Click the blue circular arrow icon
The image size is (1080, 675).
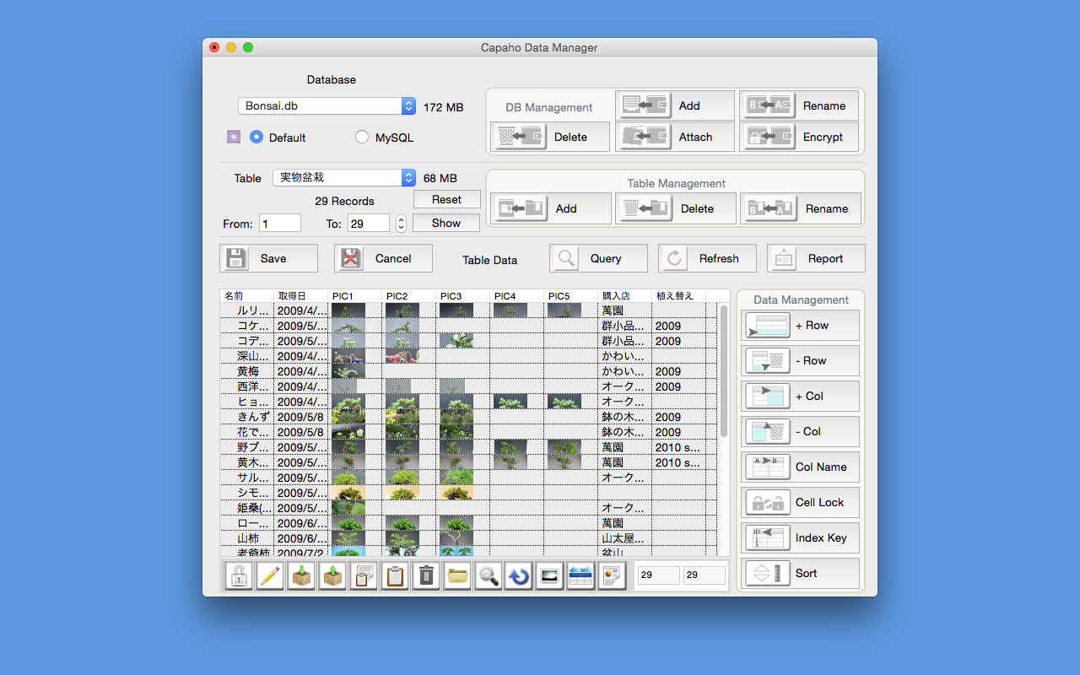(x=518, y=576)
